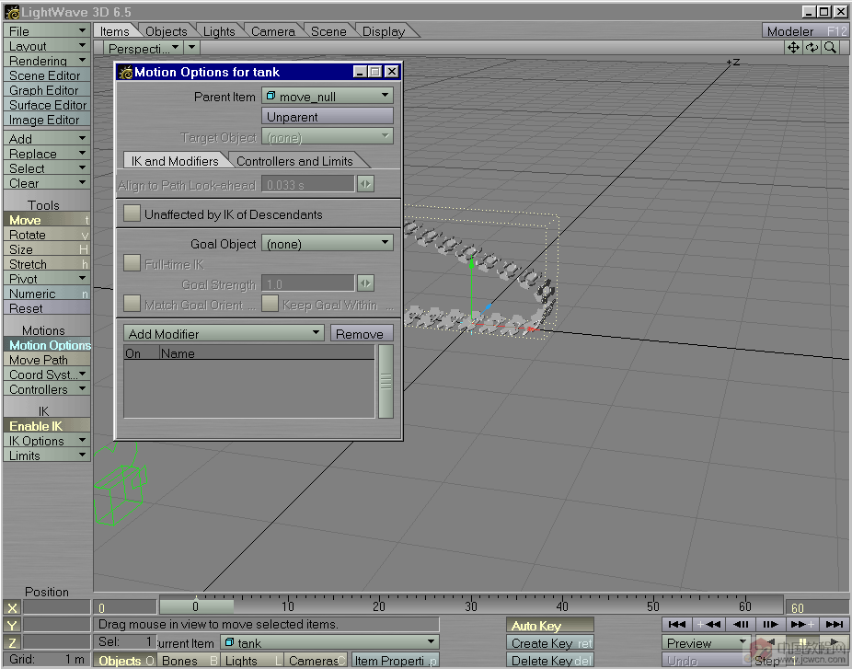Toggle the Auto Key button

click(x=550, y=625)
